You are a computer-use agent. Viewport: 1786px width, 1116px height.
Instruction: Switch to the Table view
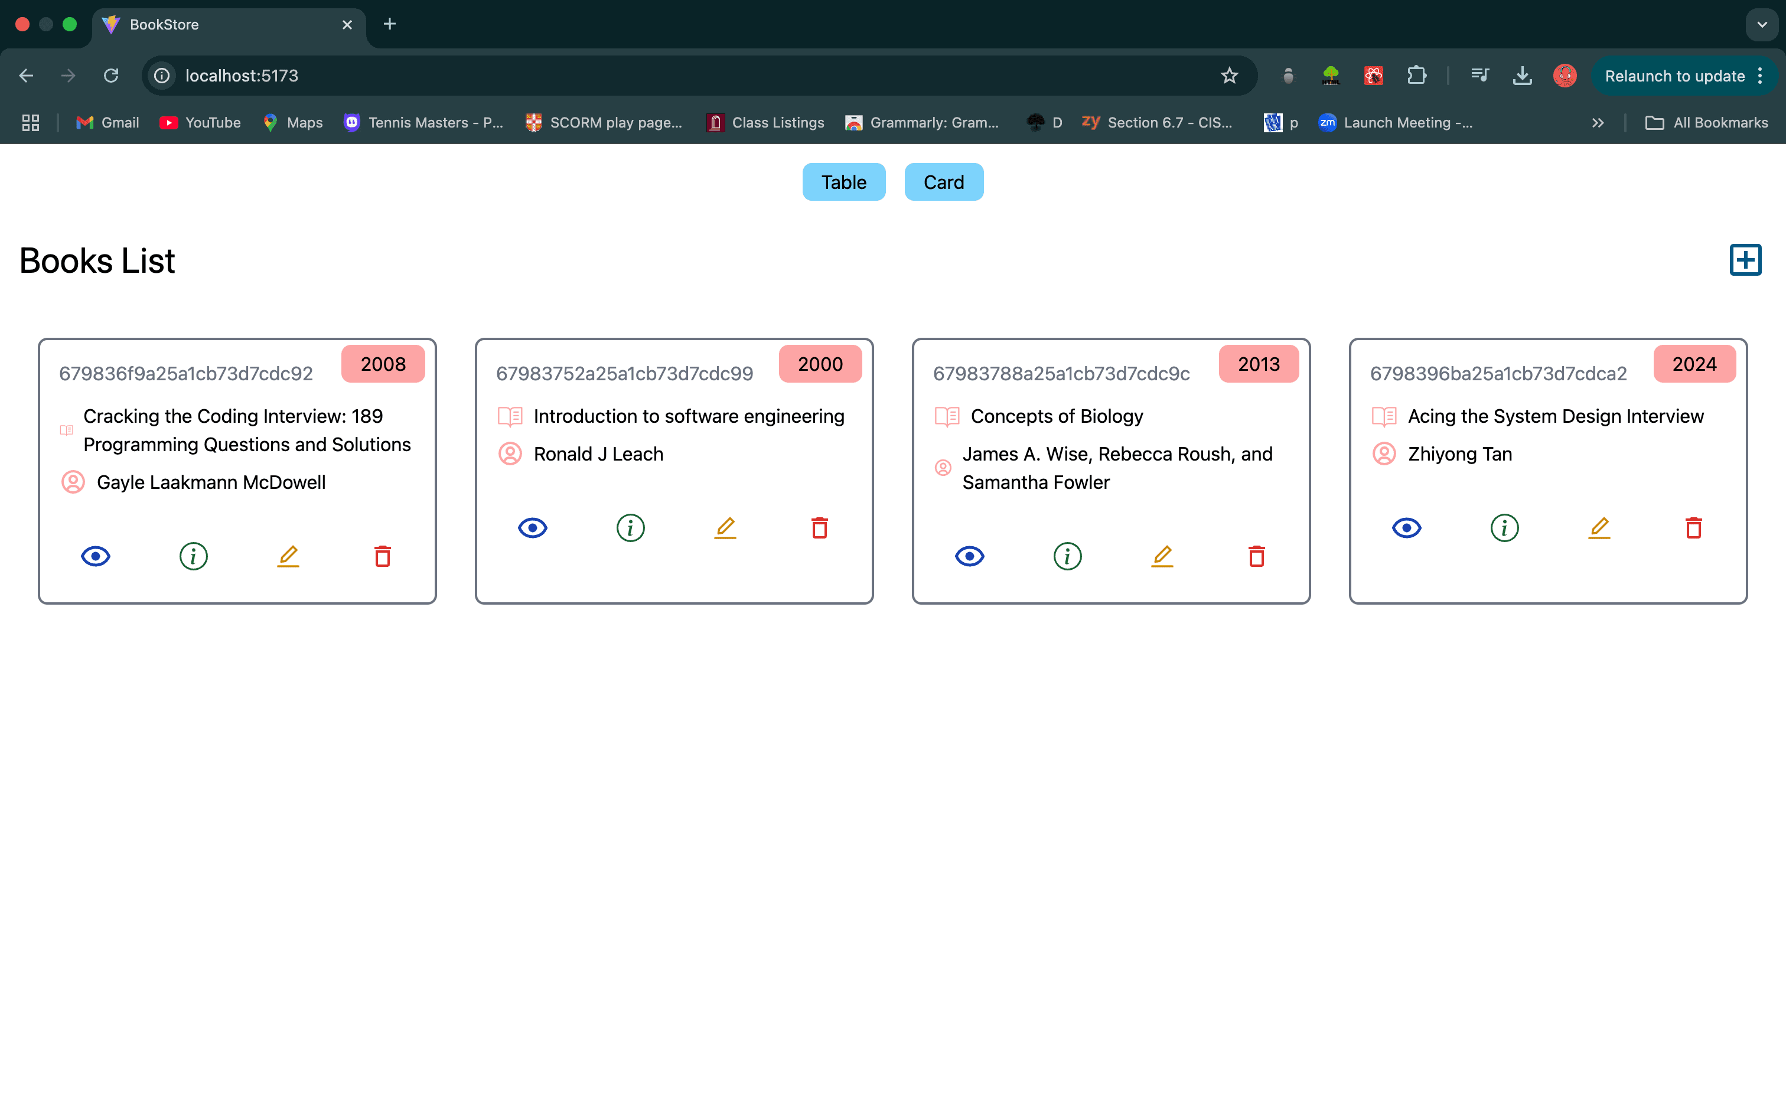tap(843, 182)
